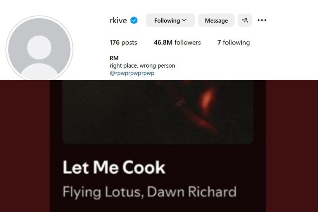Open the @rpwprpwprpwp profile link
This screenshot has width=318, height=212.
(132, 73)
